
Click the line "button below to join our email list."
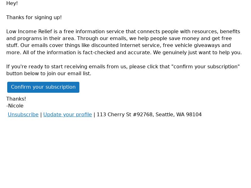coord(49,74)
